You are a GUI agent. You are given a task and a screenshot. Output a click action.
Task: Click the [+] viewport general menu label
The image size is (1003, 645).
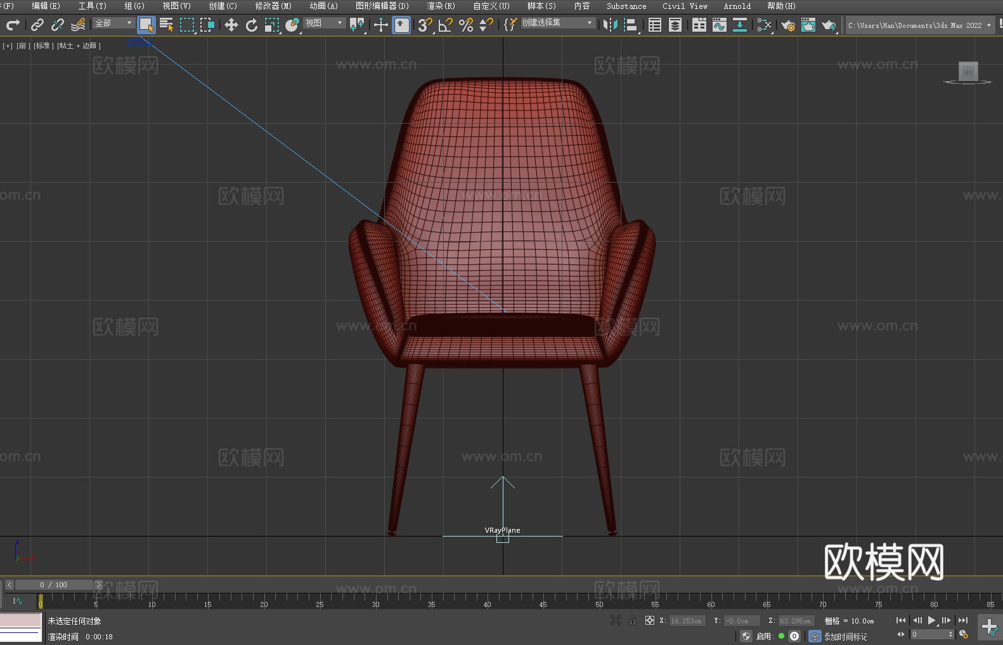click(8, 46)
